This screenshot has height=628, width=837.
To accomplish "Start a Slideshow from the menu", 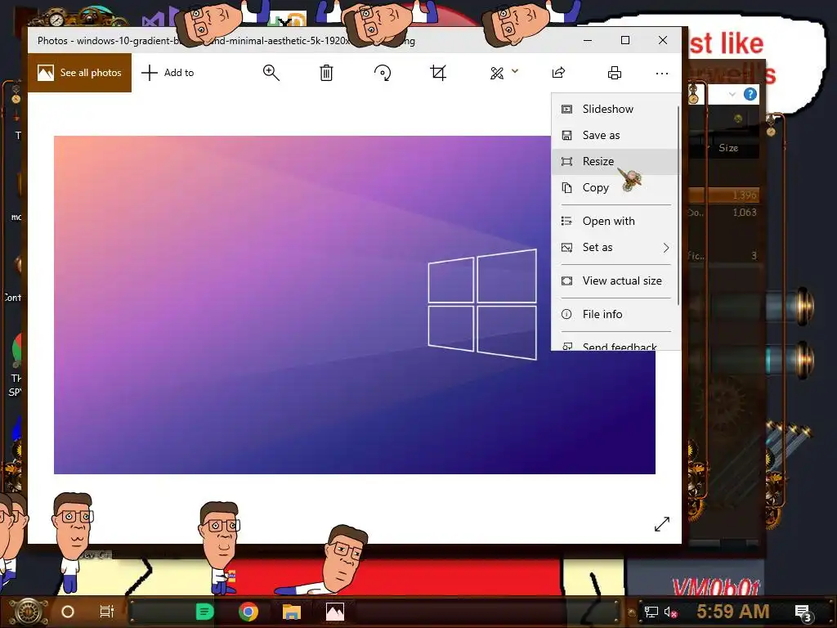I will coord(615,109).
